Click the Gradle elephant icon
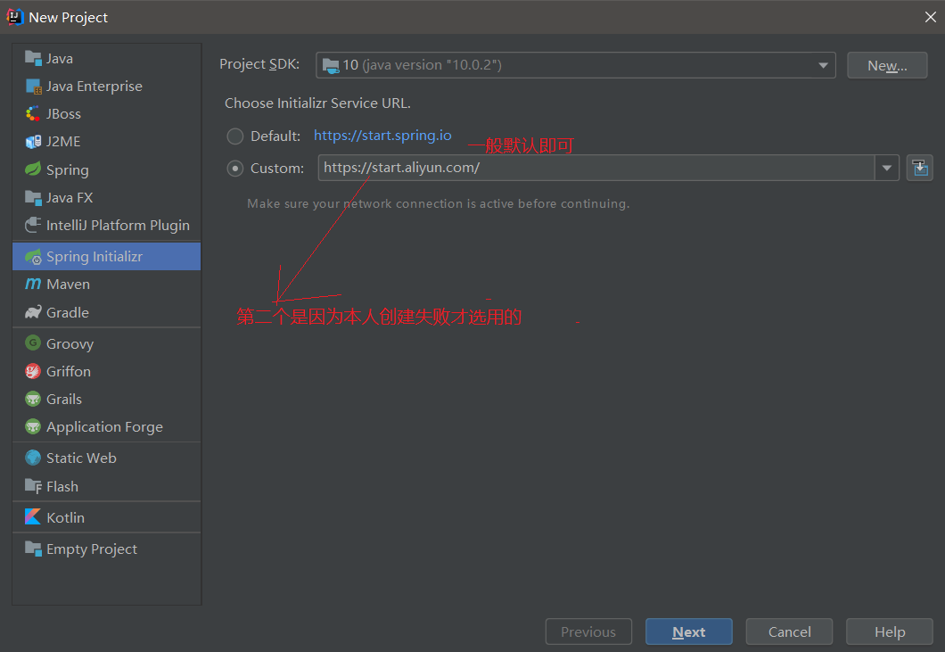Screen dimensions: 945x652 tap(33, 312)
